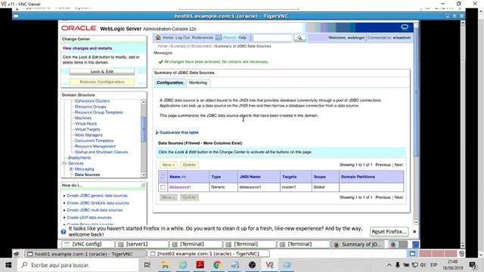This screenshot has width=484, height=272.
Task: Click the Domain Structure scroll down arrow
Action: 143,175
